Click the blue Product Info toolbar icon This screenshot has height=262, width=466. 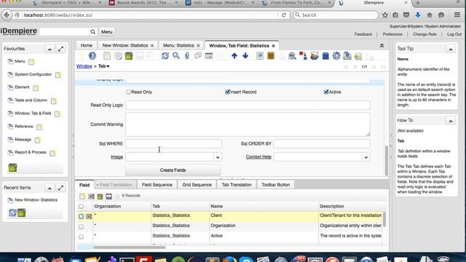click(325, 55)
